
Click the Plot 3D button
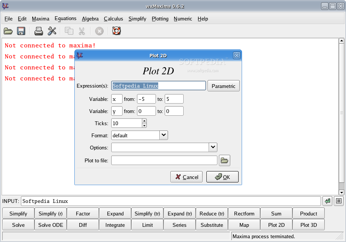(x=308, y=225)
